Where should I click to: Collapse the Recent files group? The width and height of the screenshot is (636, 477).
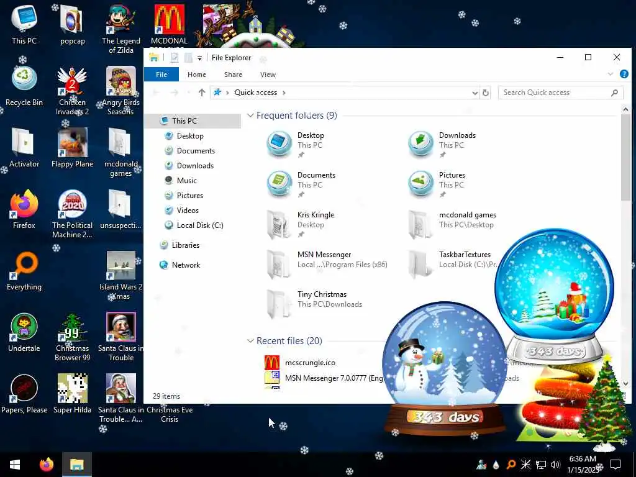pos(250,341)
